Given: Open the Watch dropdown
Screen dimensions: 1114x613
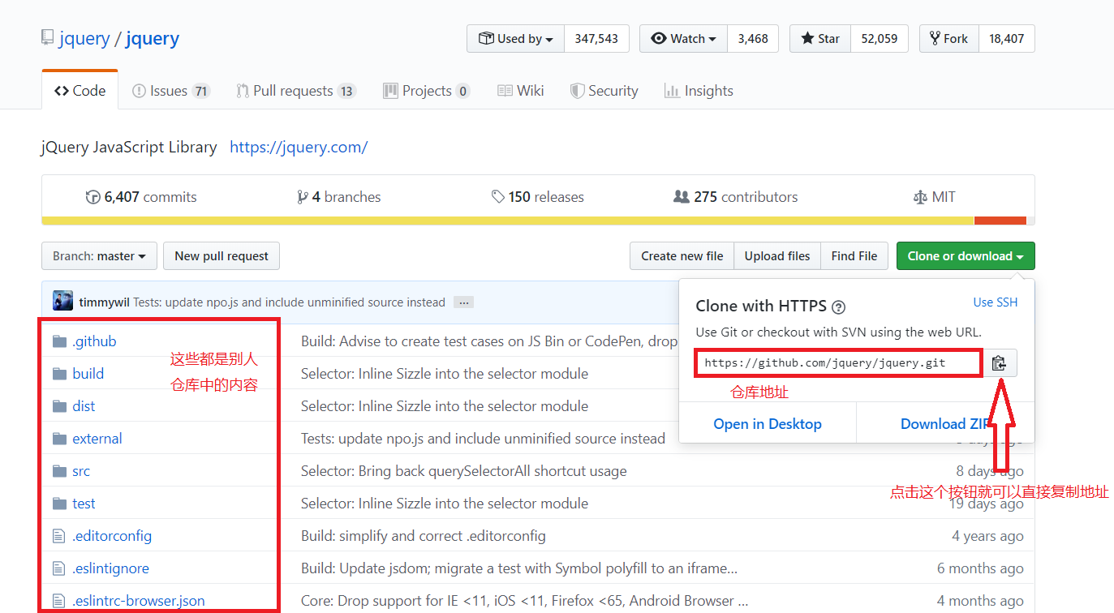Looking at the screenshot, I should pyautogui.click(x=684, y=39).
